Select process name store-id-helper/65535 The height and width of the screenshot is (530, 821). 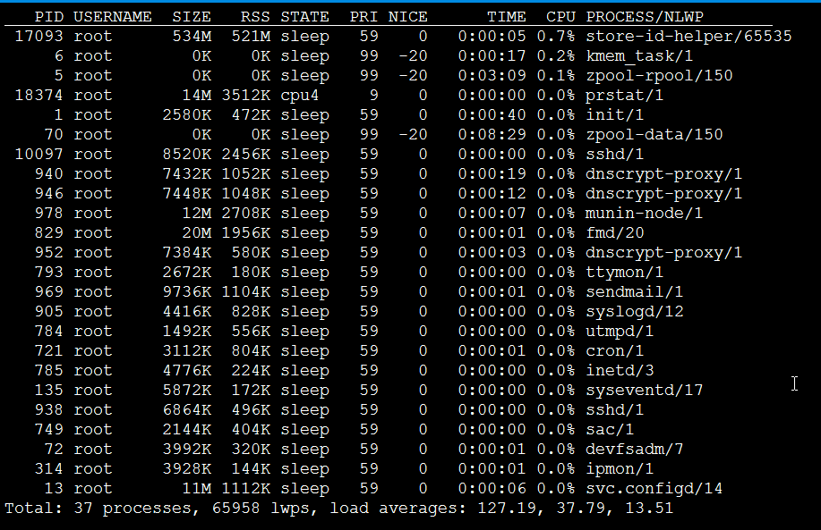click(x=689, y=36)
